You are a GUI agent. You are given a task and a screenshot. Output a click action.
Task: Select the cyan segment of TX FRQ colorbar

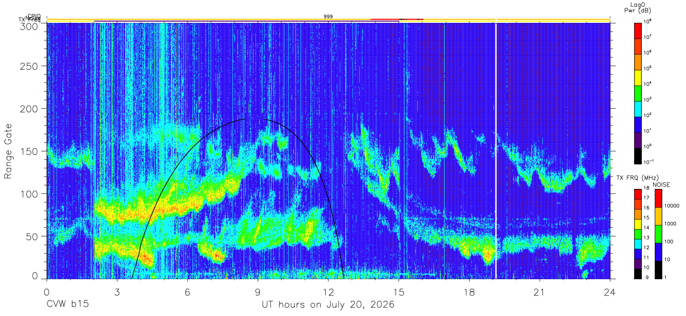click(x=638, y=243)
